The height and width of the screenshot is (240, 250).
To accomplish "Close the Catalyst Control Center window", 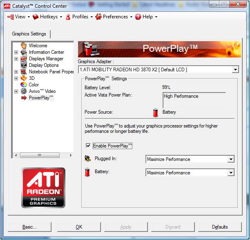I will point(238,4).
